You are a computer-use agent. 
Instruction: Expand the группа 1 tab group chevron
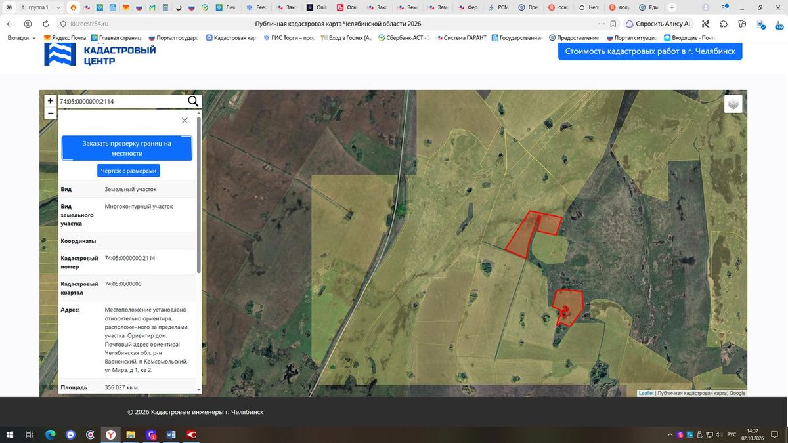[58, 7]
